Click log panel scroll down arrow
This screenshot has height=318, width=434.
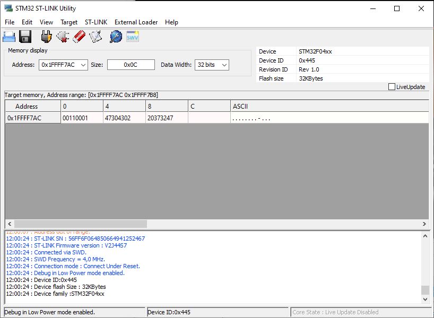pos(425,299)
